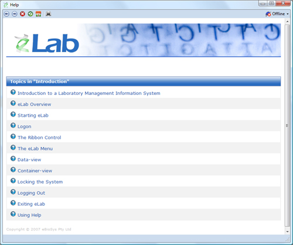The width and height of the screenshot is (293, 245).
Task: Open the Container-view topic
Action: coord(35,171)
